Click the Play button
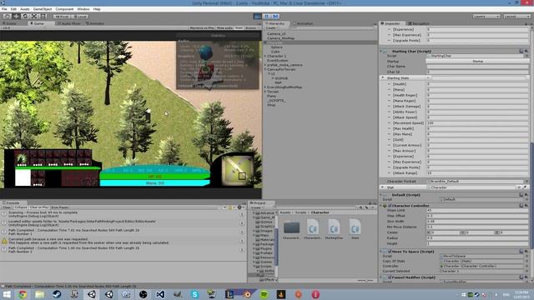Viewport: 534px width, 300px height. (x=258, y=17)
